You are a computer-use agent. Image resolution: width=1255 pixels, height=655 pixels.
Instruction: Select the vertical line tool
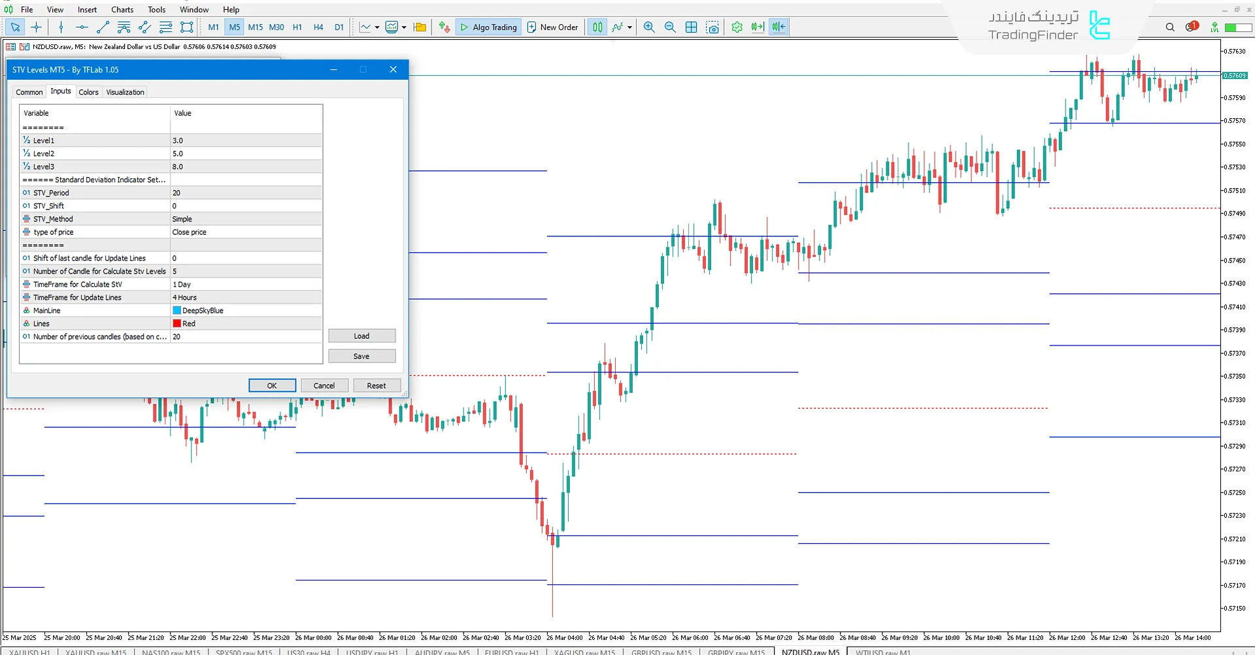[61, 27]
